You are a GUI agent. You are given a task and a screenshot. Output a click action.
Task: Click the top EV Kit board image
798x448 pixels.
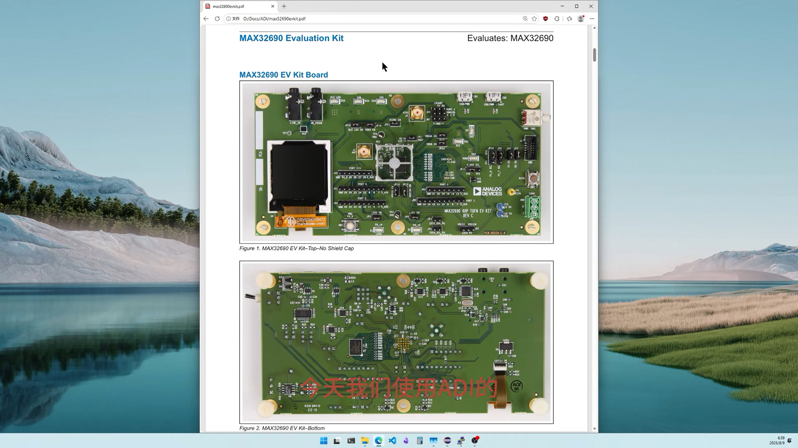396,162
